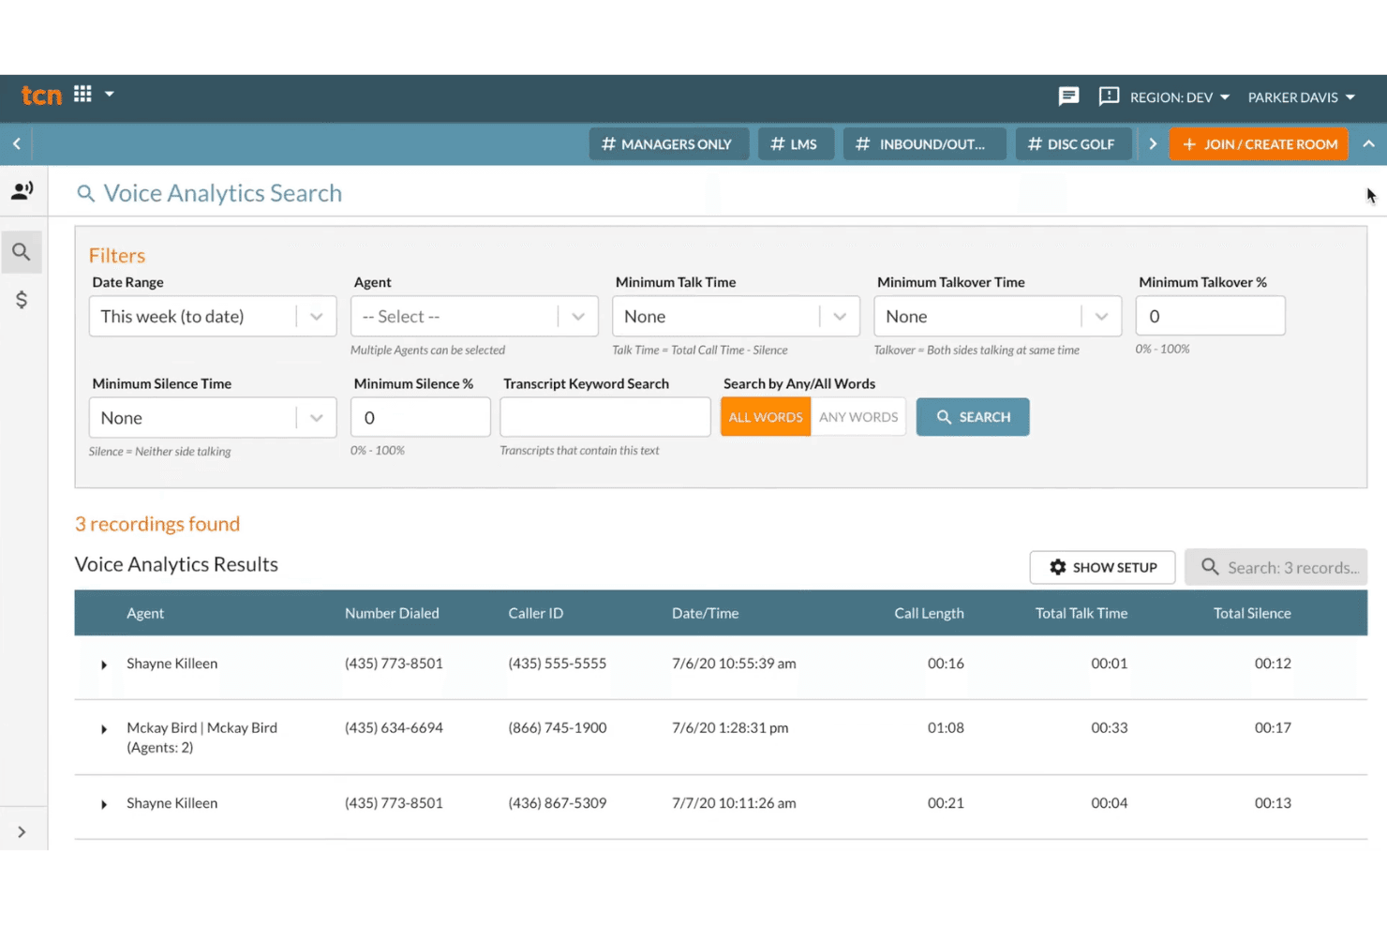
Task: Open the REGION: DEV dropdown
Action: coord(1179,97)
